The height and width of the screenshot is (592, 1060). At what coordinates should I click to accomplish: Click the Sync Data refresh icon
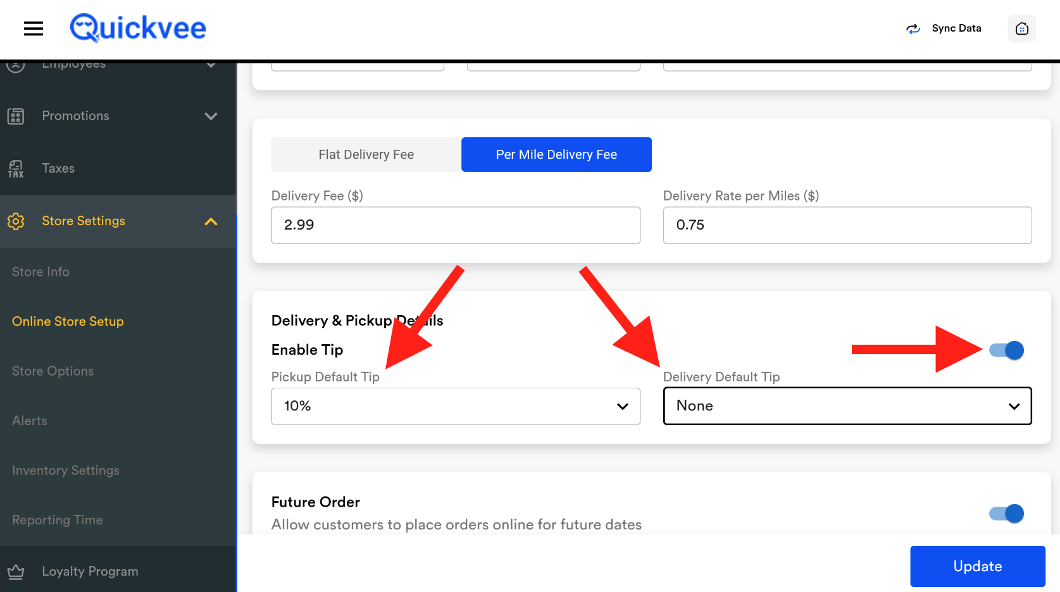[913, 28]
